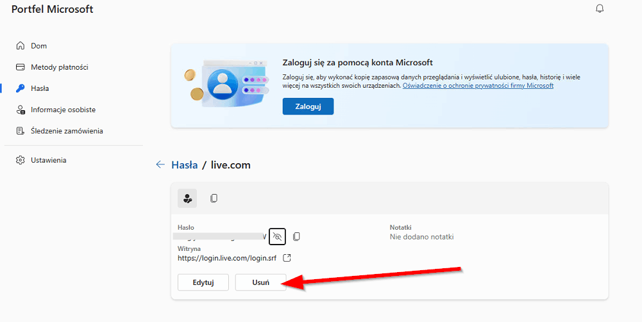Screen dimensions: 642x322
Task: Open login.live.com site in new tab icon
Action: [x=287, y=258]
